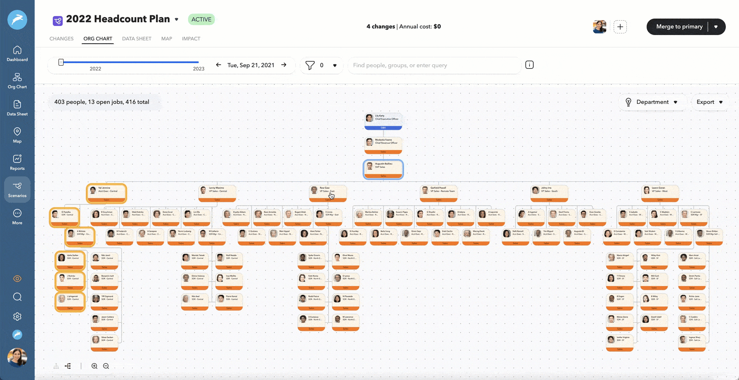Select the Scenarios sidebar icon

pyautogui.click(x=17, y=189)
